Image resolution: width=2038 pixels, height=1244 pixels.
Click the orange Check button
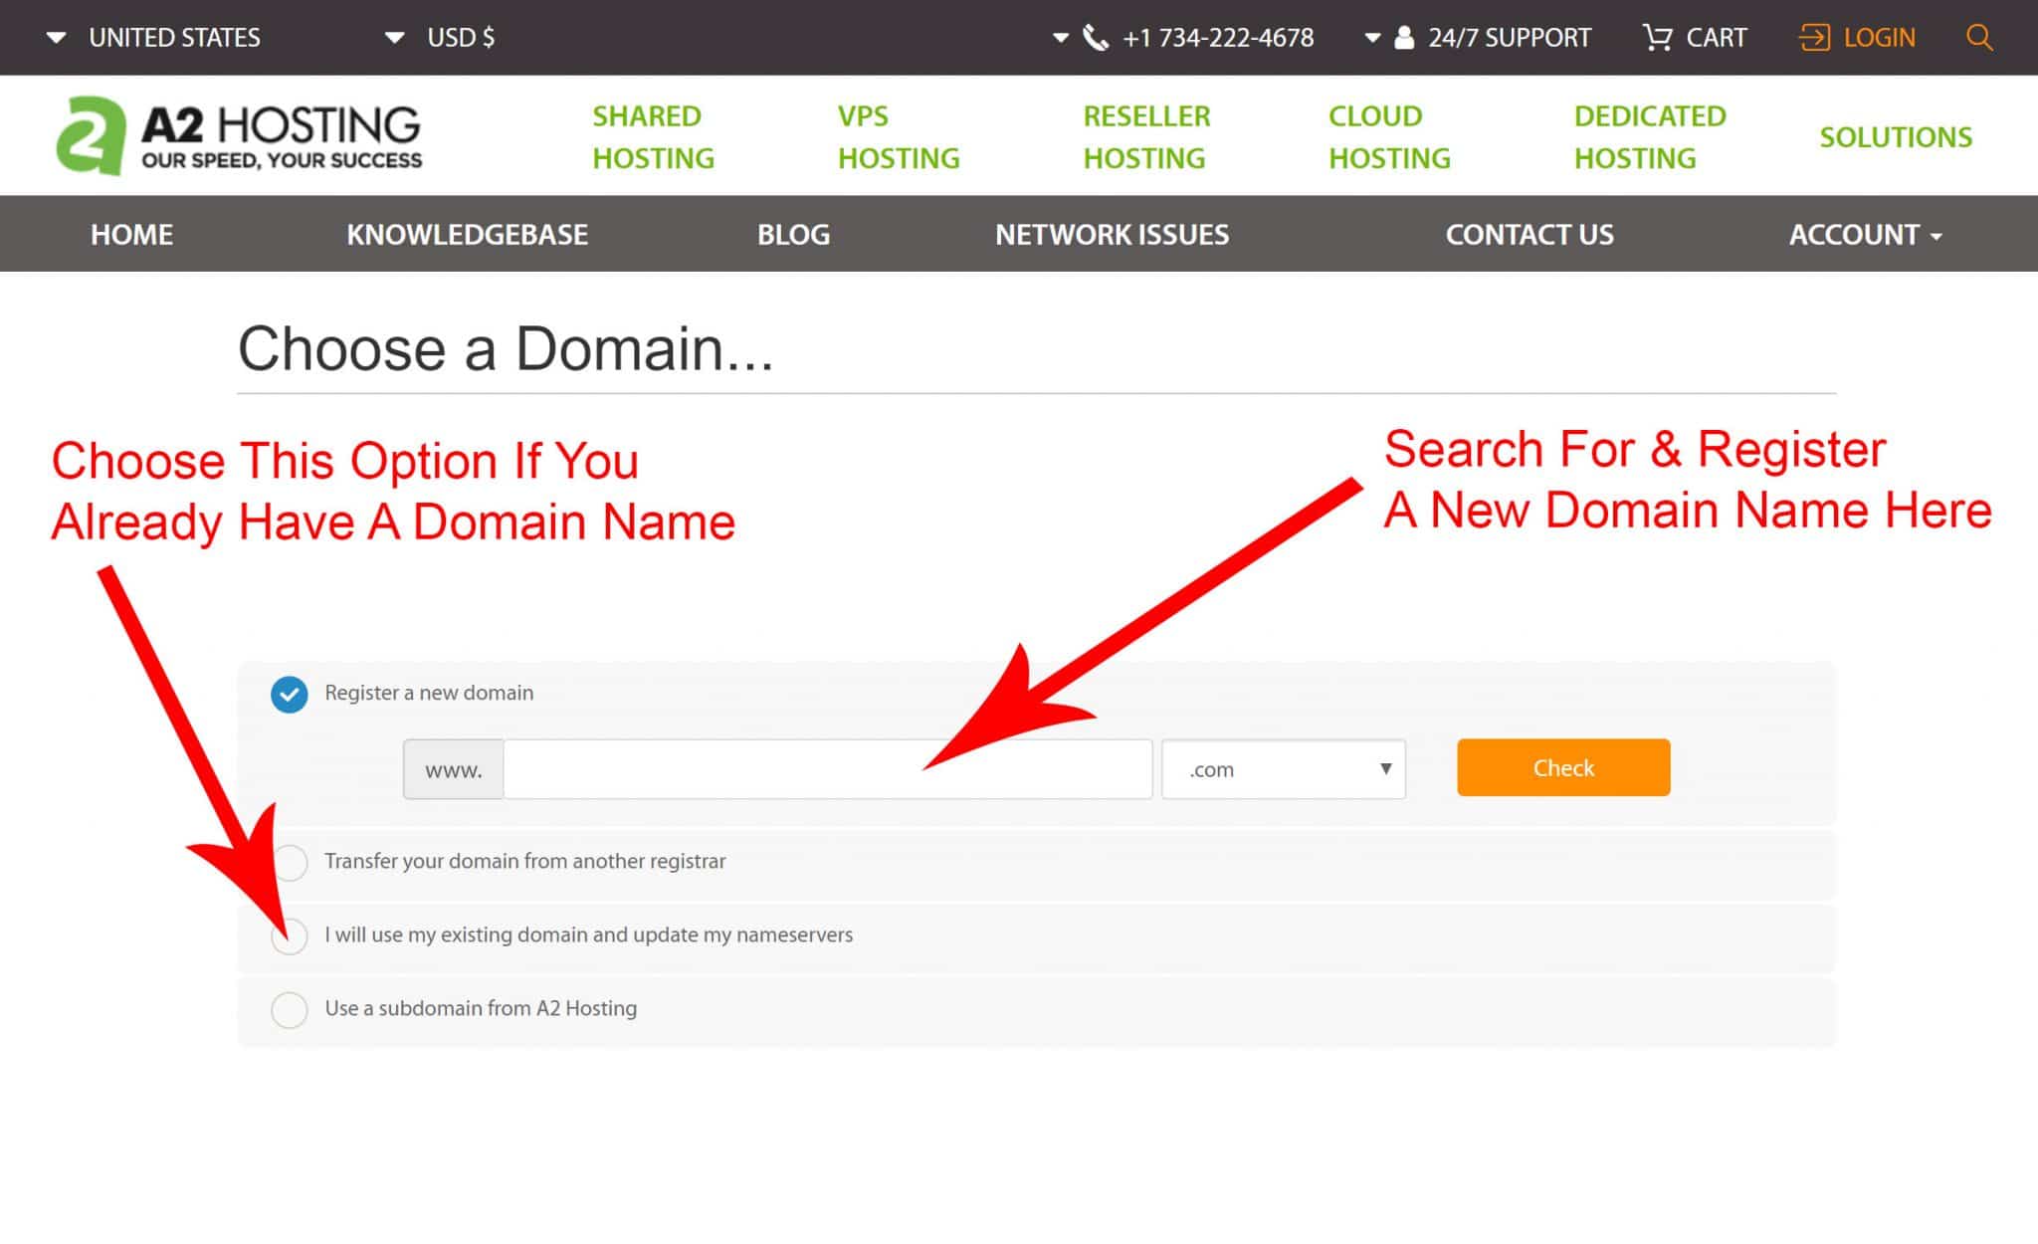coord(1563,767)
